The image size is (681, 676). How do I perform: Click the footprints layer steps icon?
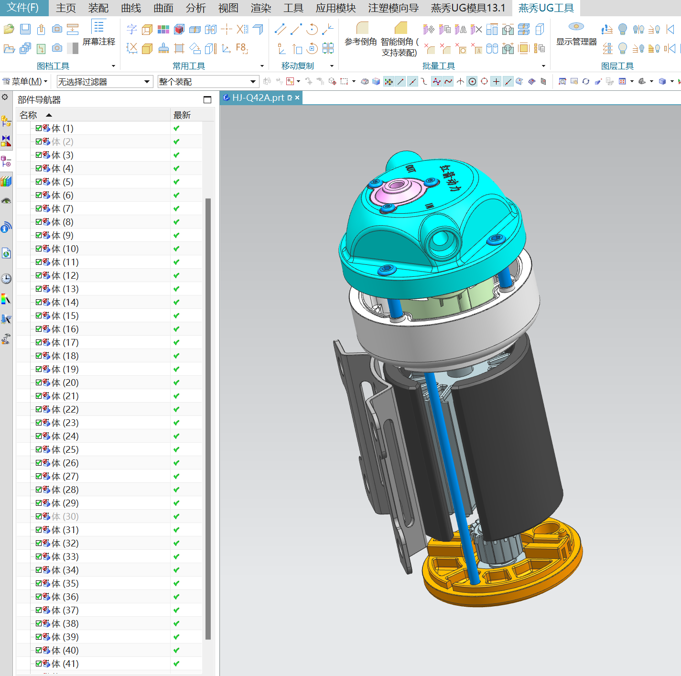[607, 30]
